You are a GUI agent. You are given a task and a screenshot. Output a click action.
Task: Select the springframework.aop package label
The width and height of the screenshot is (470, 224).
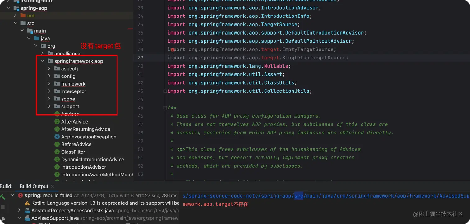79,61
